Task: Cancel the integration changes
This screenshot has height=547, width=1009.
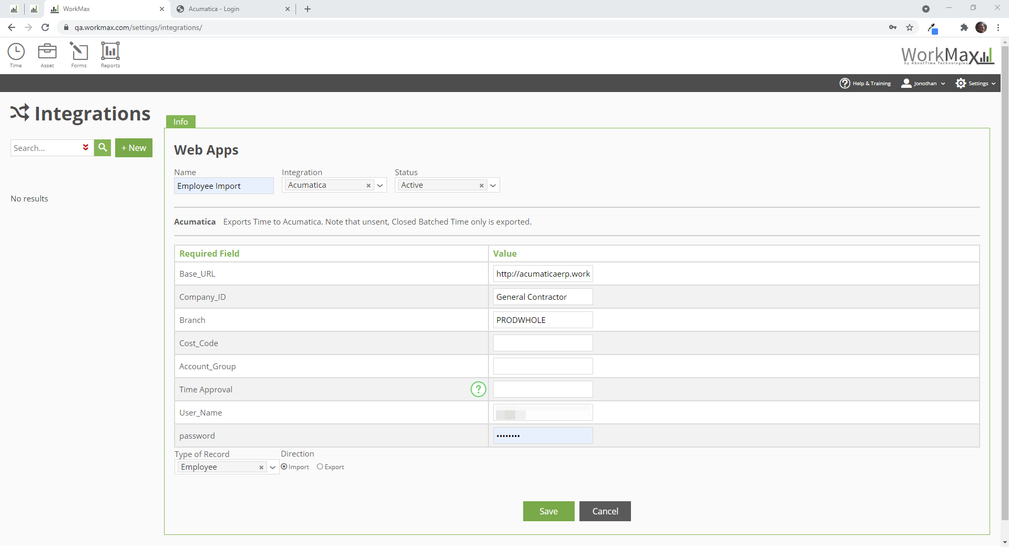Action: click(x=605, y=511)
